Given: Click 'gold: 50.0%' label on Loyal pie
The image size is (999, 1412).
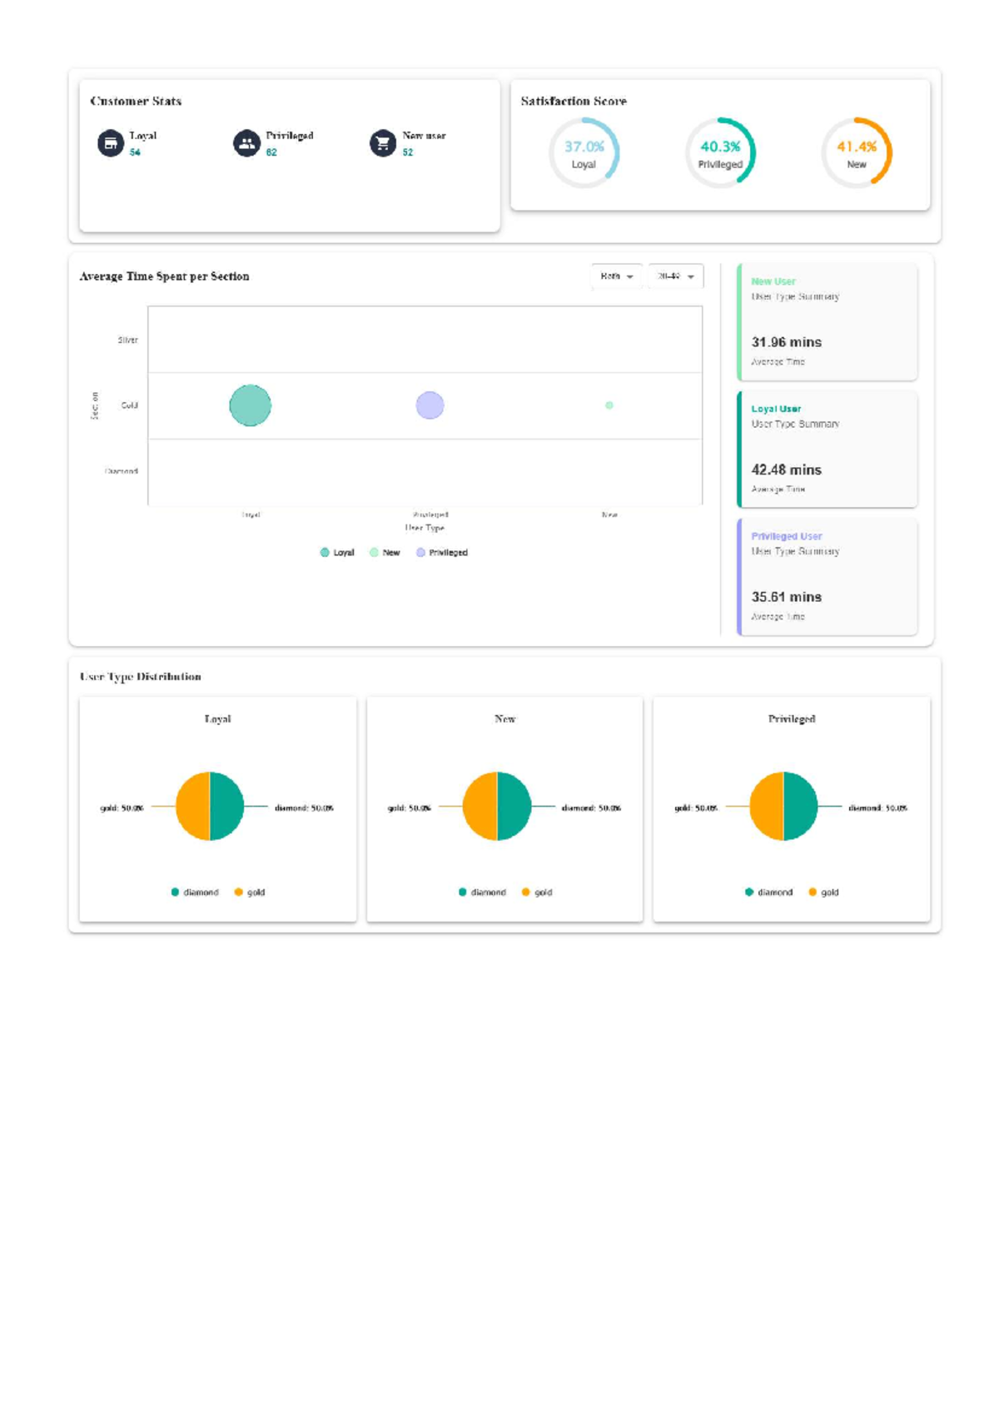Looking at the screenshot, I should 122,808.
